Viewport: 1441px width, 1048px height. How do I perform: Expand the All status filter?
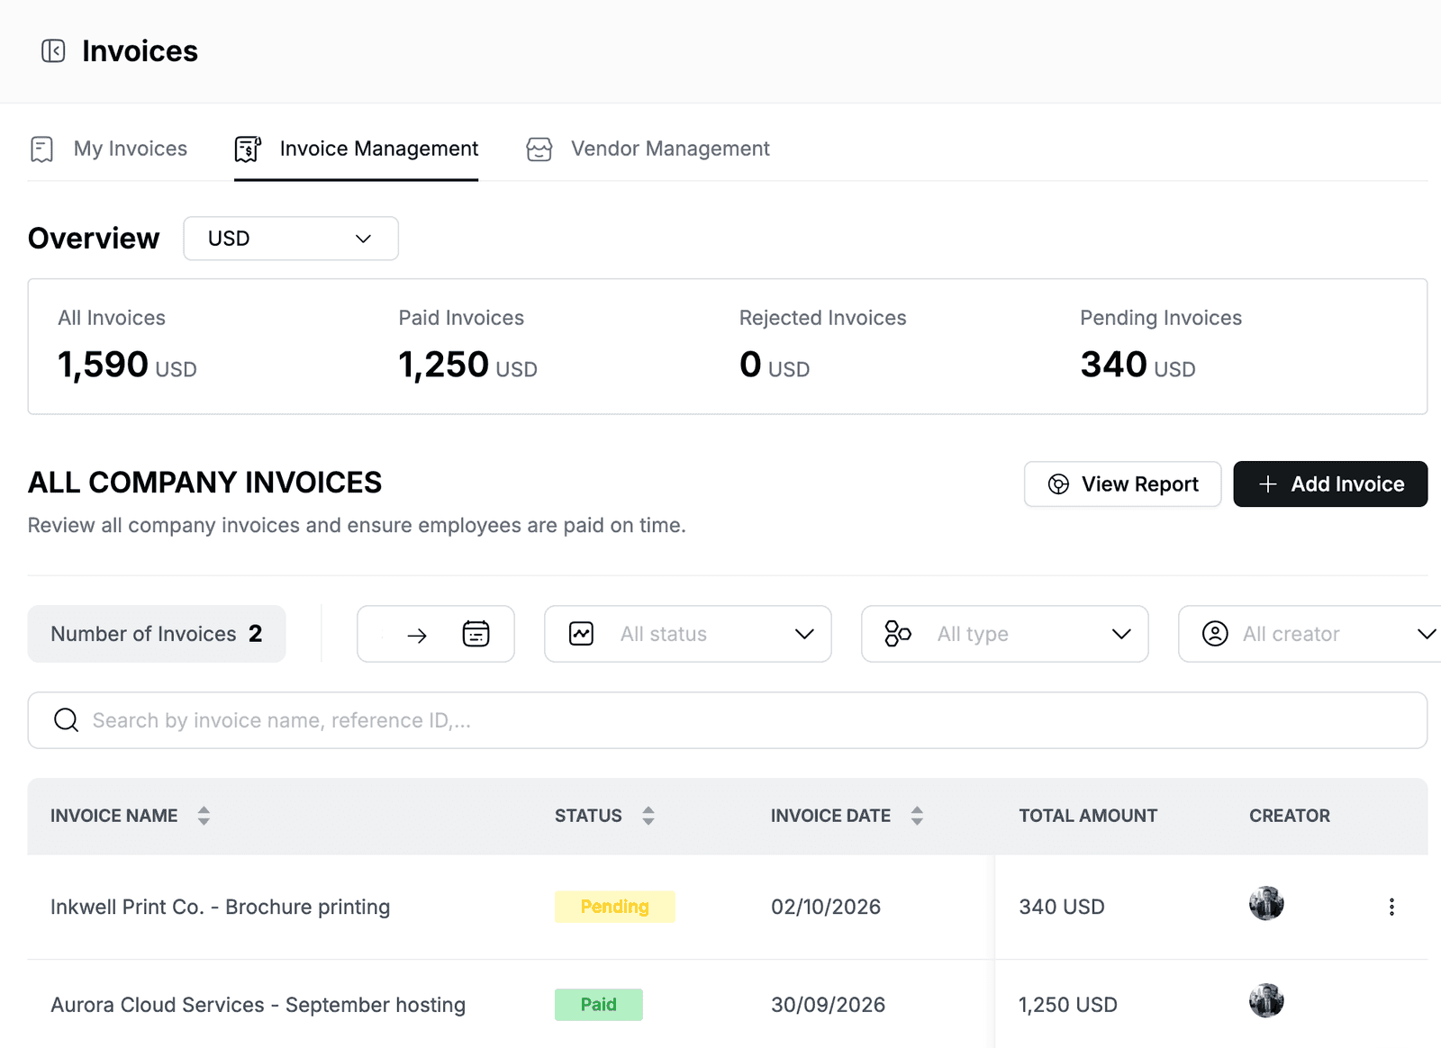coord(688,634)
